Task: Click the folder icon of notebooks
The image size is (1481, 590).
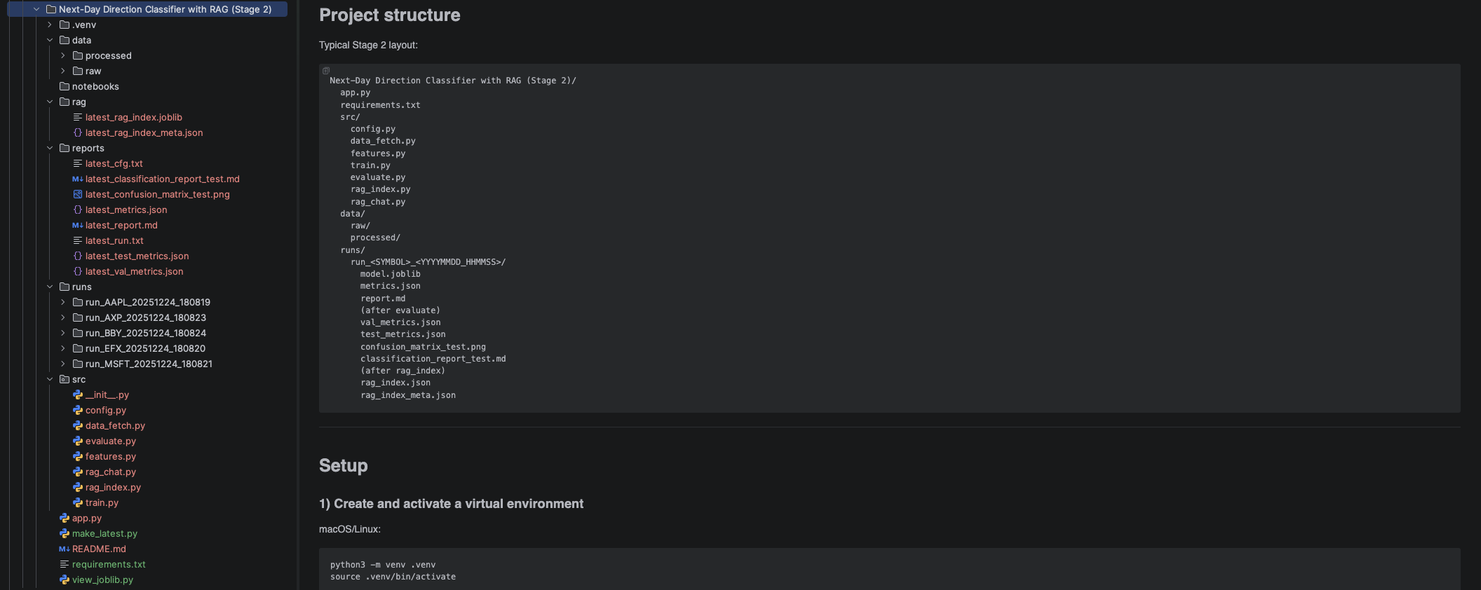Action: [x=65, y=87]
